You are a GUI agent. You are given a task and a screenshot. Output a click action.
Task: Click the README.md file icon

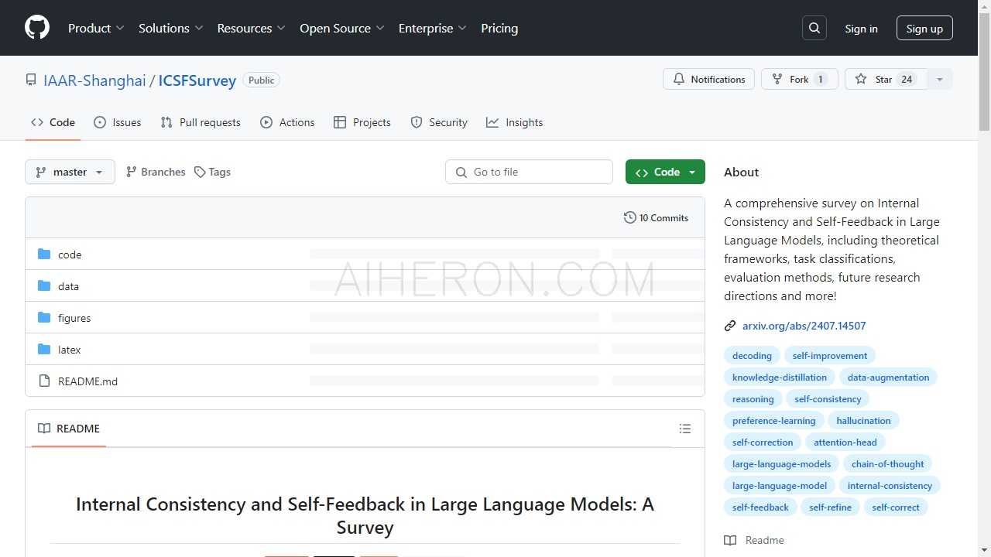click(44, 381)
